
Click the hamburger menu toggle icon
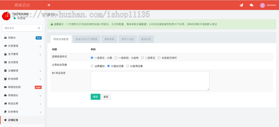point(49,5)
